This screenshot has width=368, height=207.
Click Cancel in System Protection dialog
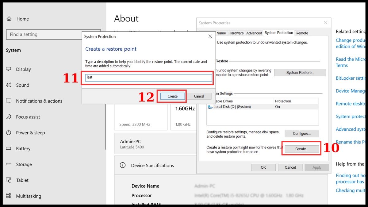click(x=199, y=96)
